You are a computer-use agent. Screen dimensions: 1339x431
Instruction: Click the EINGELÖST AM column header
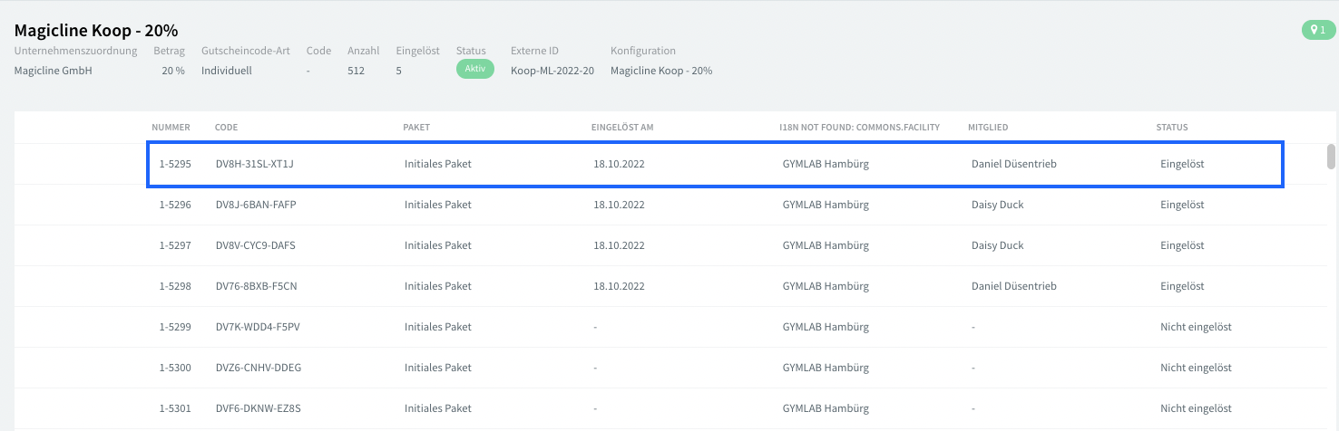622,128
